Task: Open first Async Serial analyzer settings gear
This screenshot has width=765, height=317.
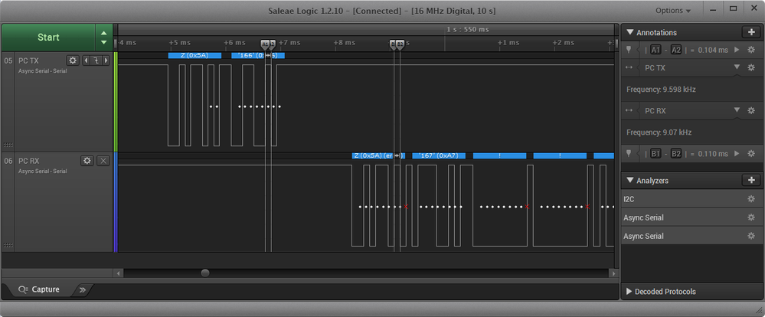Action: click(751, 217)
